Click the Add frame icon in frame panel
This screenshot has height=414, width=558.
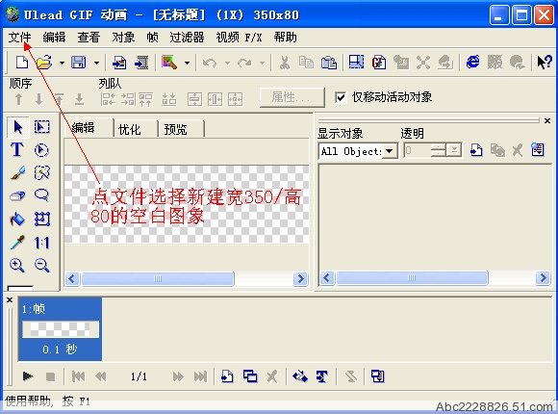coord(227,375)
